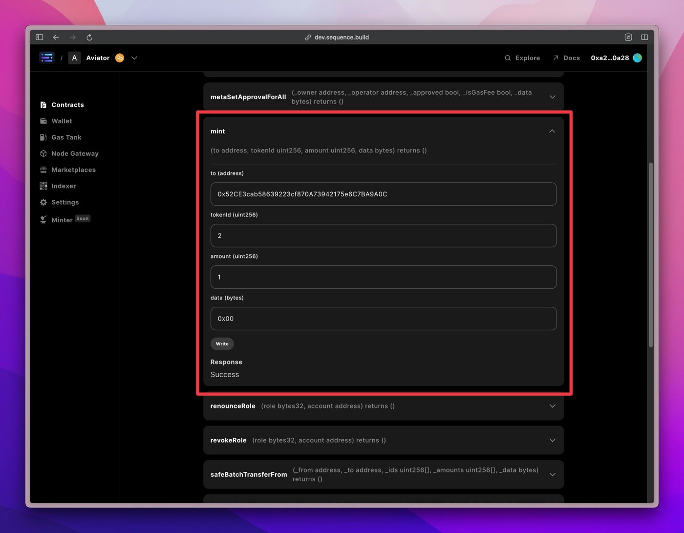
Task: Open Node Gateway in sidebar
Action: pos(69,153)
